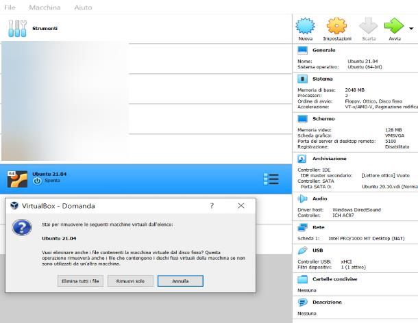Click the 128 MB video memory value
Viewport: 418px width, 323px height.
click(393, 130)
